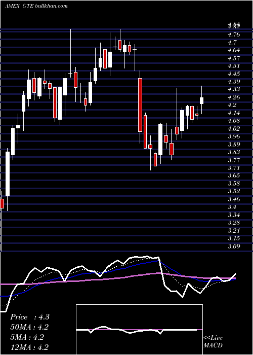253x355 pixels.
Task: Click the AMEX GTE bullkhan.com header text
Action: coord(36,6)
